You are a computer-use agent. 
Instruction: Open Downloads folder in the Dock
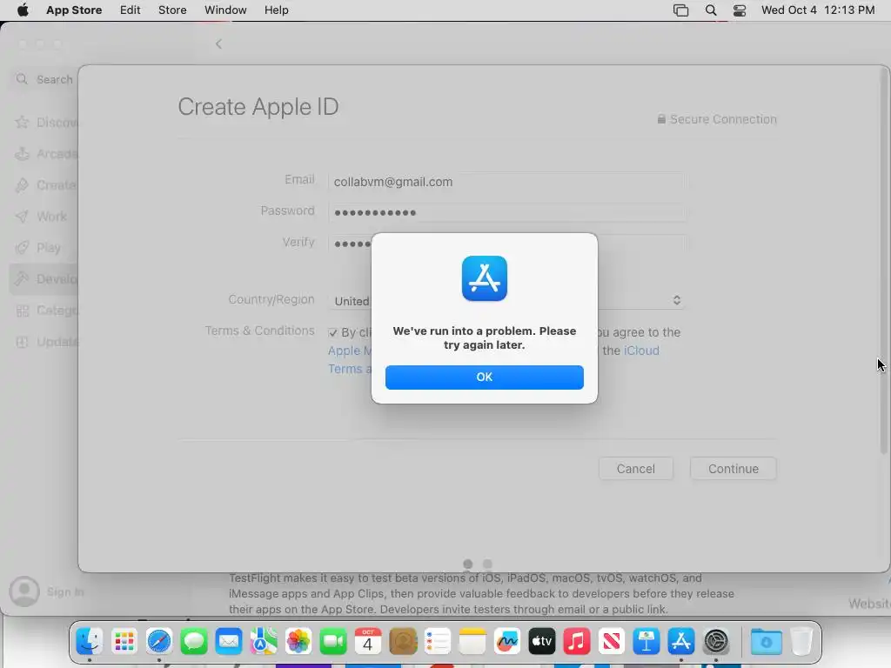tap(766, 642)
